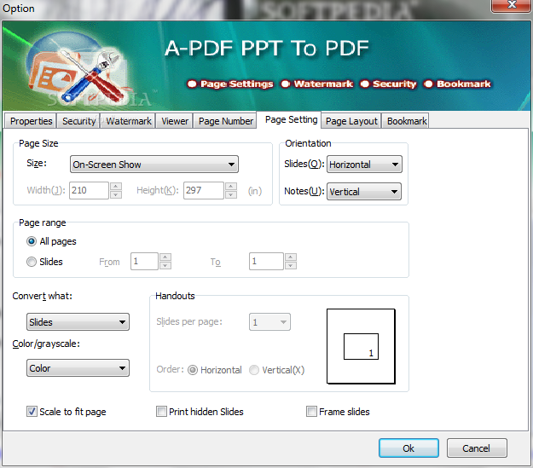
Task: Increase Width value with up arrow
Action: (x=116, y=186)
